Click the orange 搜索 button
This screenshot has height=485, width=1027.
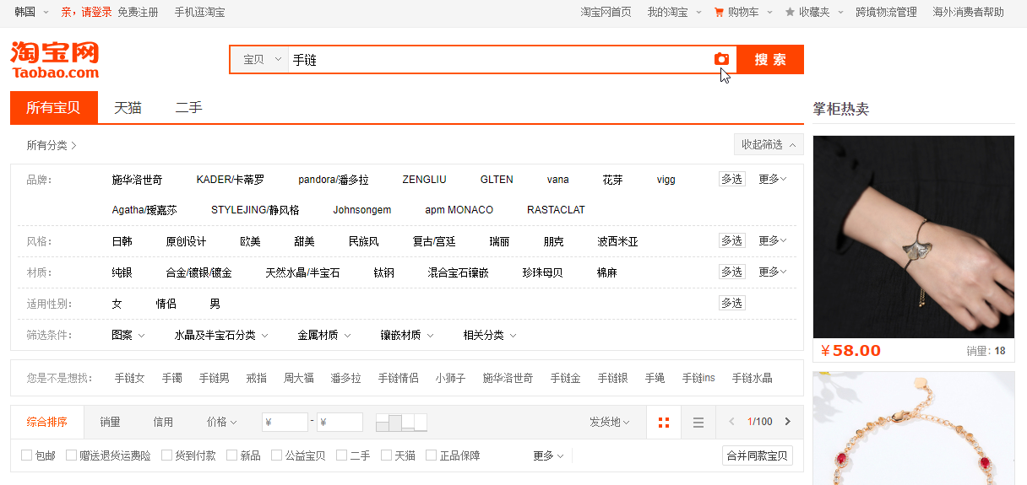tap(769, 59)
